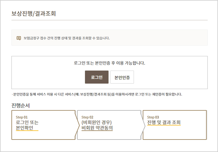Click the underlined 비회원 약관동의 text
This screenshot has height=152, width=218.
[97, 128]
